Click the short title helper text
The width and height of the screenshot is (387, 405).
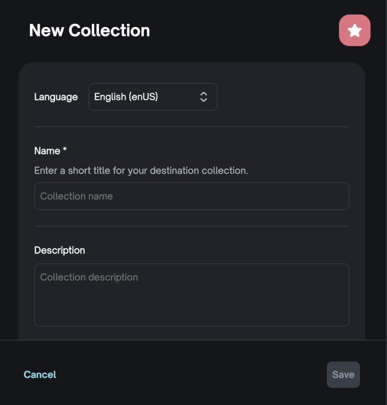pyautogui.click(x=141, y=171)
